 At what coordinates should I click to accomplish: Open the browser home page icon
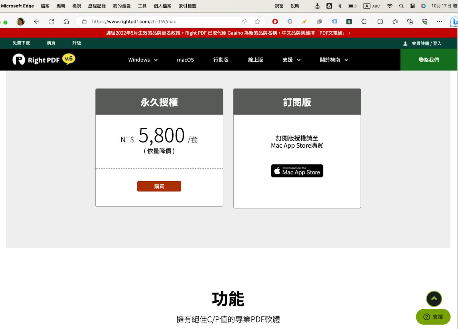click(66, 21)
